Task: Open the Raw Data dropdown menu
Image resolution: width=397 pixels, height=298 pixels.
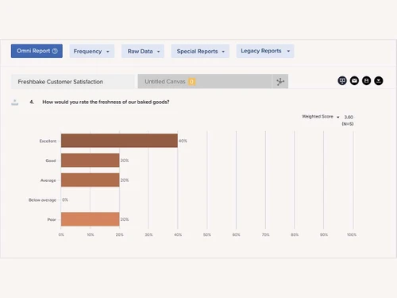Action: pos(143,51)
